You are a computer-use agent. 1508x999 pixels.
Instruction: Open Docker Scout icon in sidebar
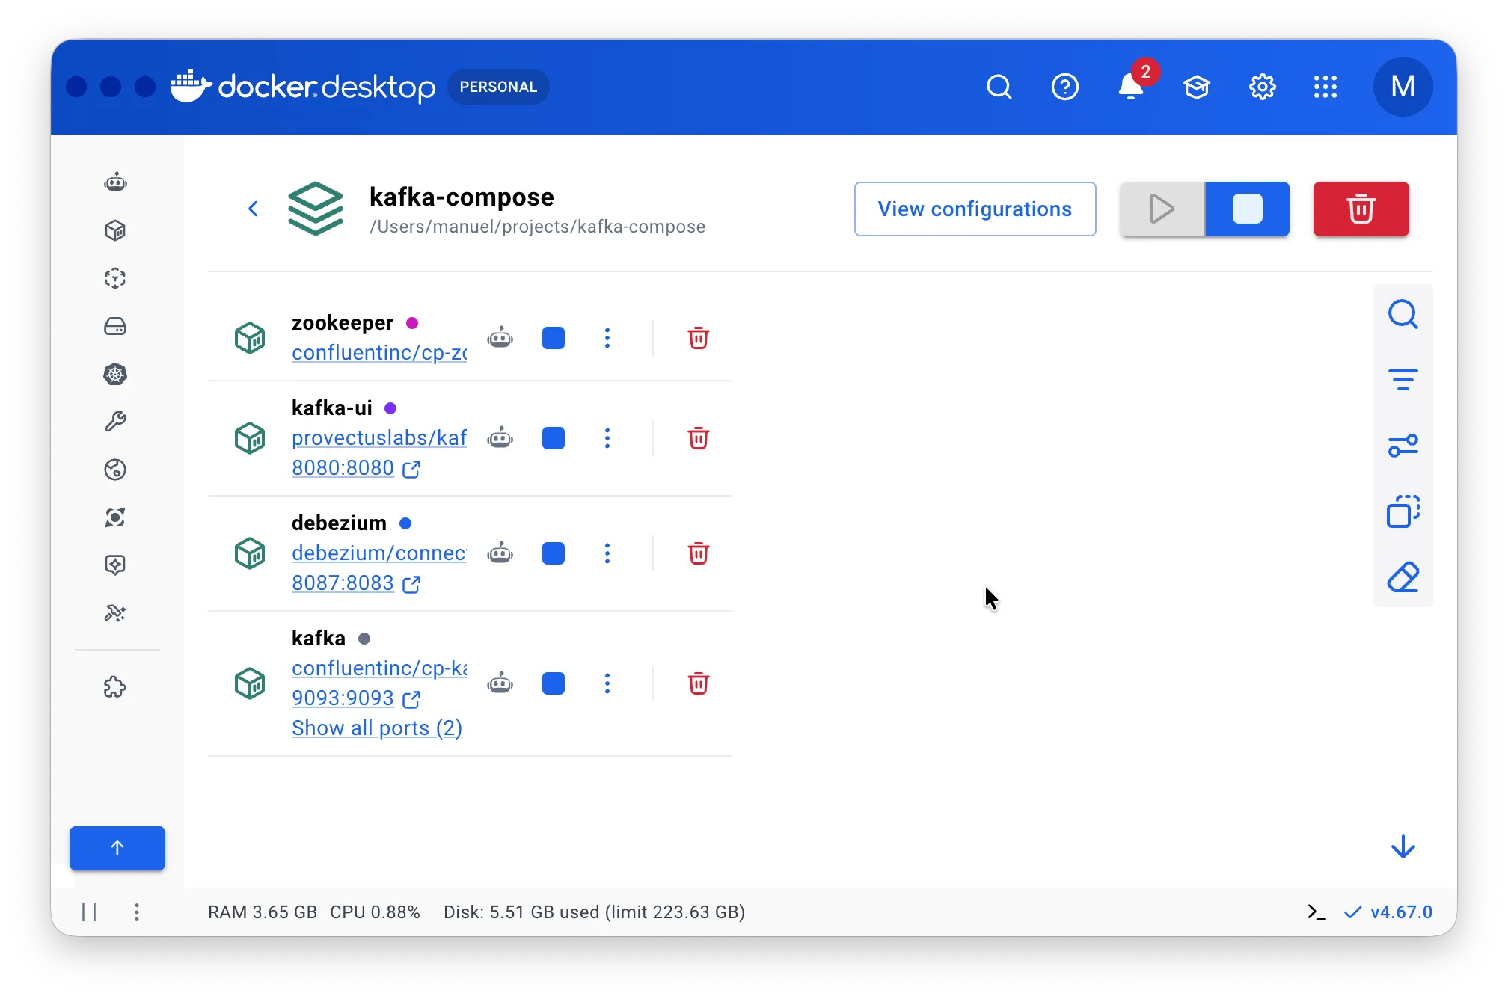pyautogui.click(x=115, y=517)
